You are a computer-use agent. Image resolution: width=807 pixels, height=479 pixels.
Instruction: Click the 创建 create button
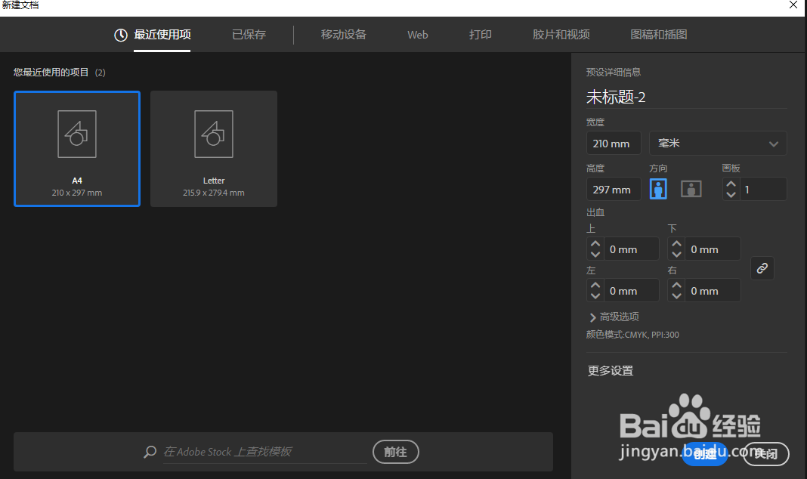tap(704, 454)
